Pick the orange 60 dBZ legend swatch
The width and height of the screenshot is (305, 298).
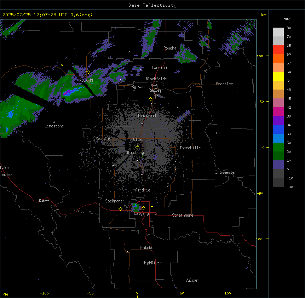pyautogui.click(x=278, y=58)
